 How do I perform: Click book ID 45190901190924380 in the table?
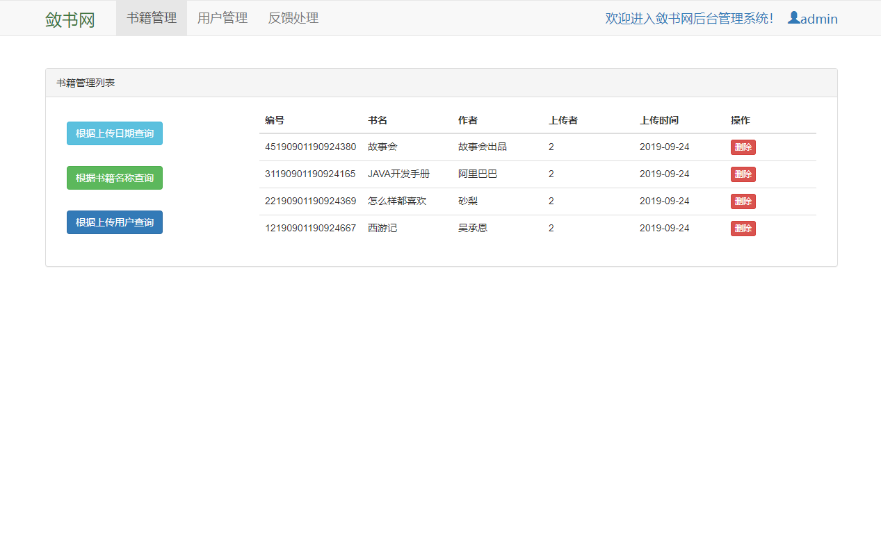click(309, 147)
